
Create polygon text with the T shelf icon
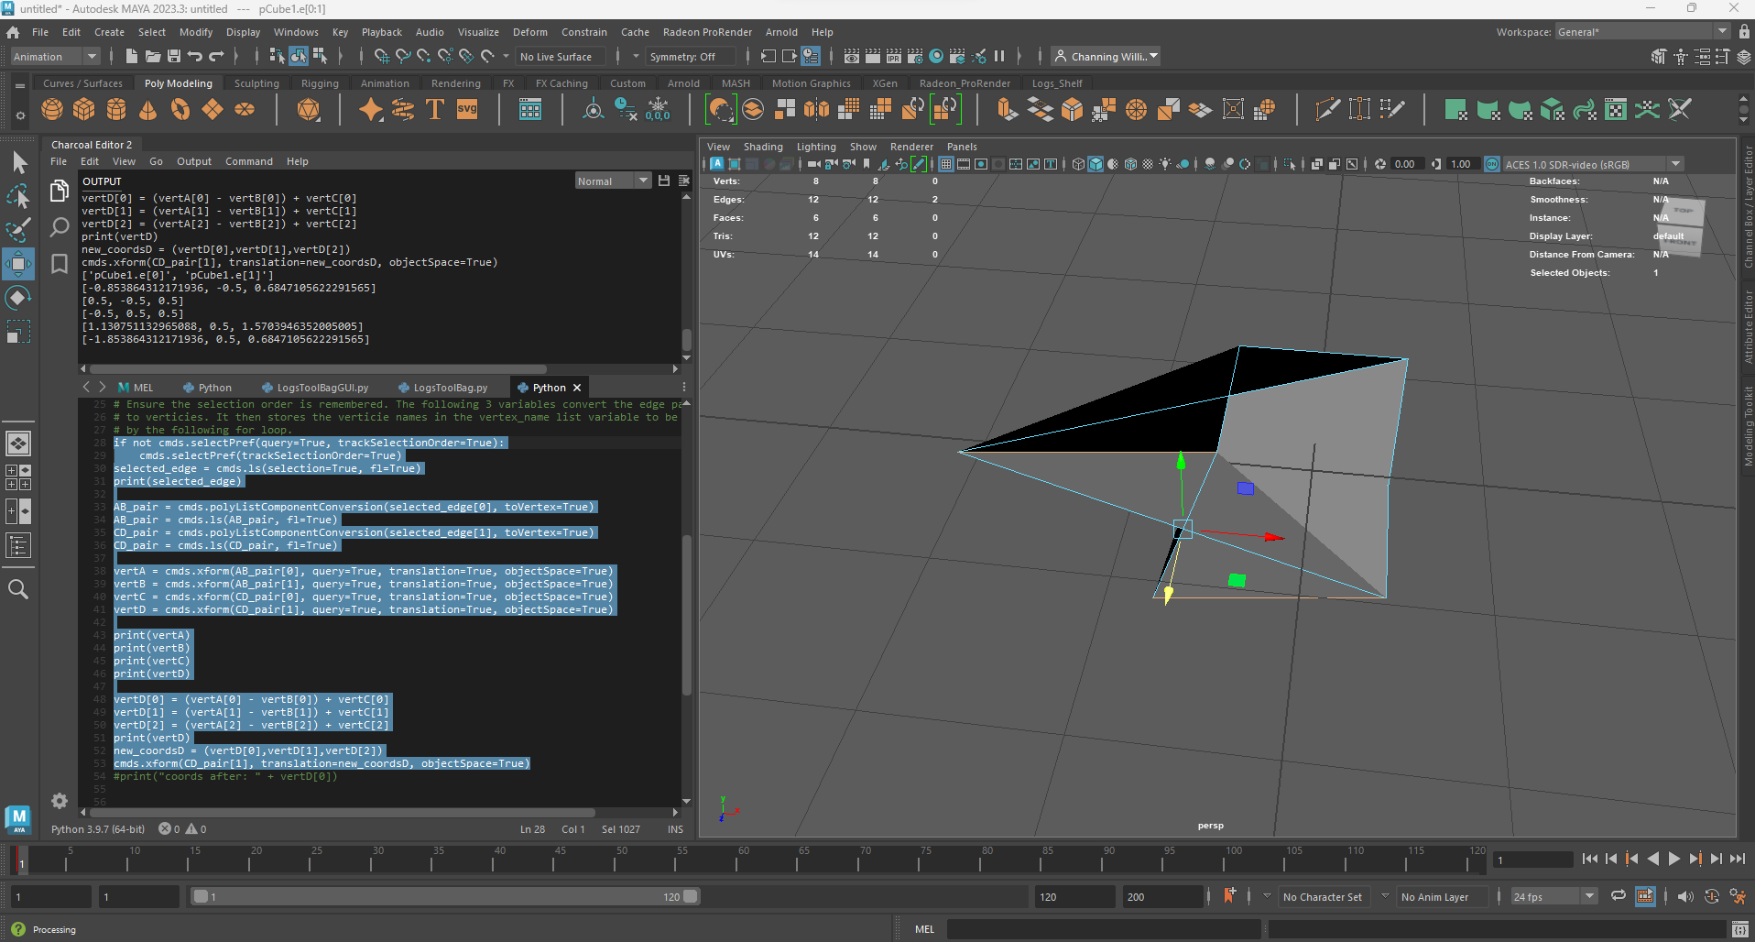pos(435,110)
